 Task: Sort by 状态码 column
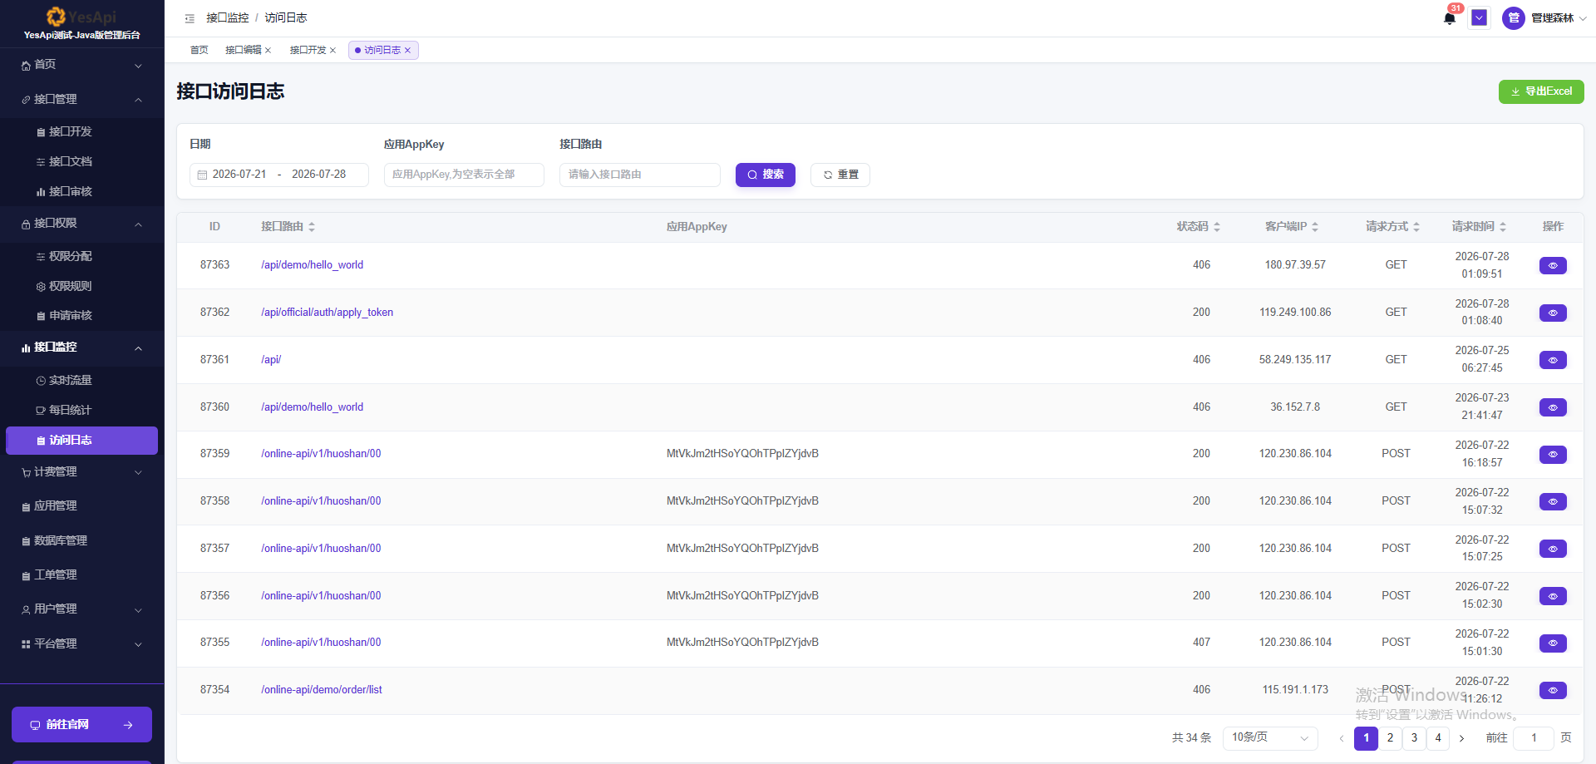1217,227
